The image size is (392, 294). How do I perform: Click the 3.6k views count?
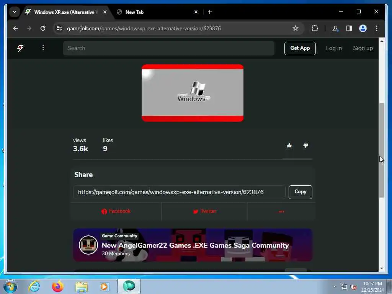click(80, 149)
